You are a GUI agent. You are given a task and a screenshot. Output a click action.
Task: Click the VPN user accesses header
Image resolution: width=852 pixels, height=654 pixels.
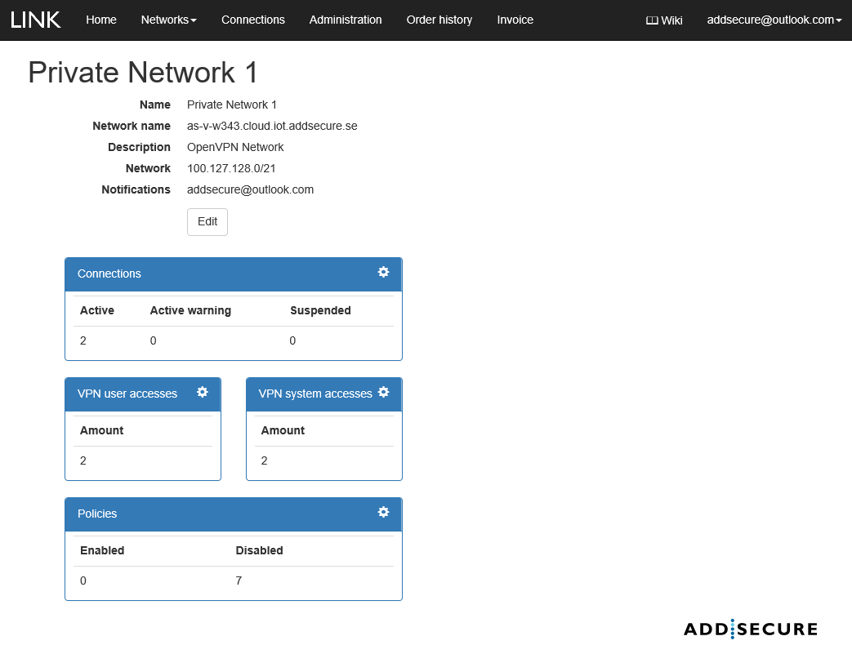pos(127,394)
